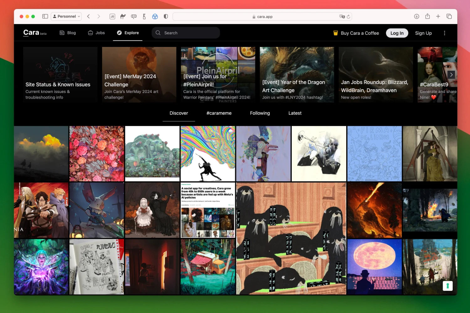This screenshot has height=313, width=470.
Task: Open the winged couple embrace artwork
Action: tap(430, 154)
